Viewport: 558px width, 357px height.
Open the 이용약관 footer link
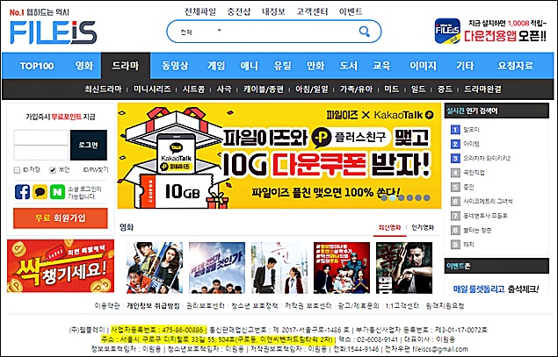coord(107,306)
